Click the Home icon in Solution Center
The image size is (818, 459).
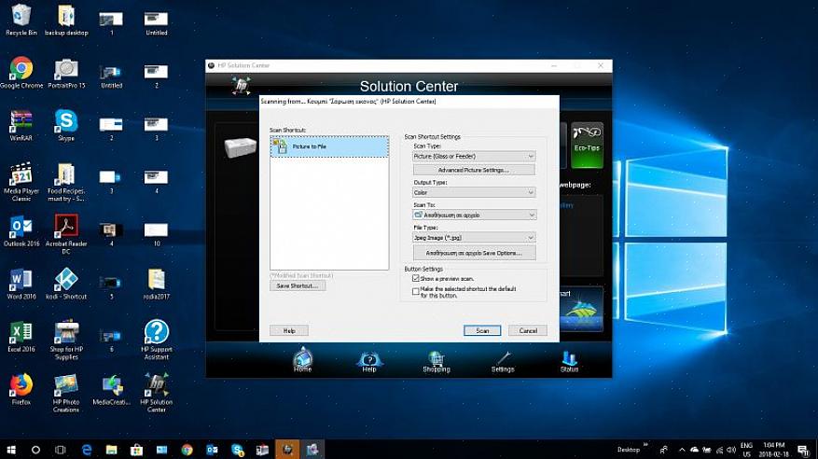(302, 358)
